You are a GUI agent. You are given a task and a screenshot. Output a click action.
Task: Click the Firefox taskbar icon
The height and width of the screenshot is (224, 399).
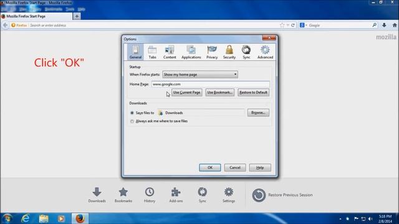[x=80, y=218]
